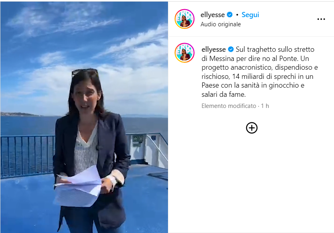Click the sunglasses on the speaker's head
The image size is (334, 233).
pyautogui.click(x=85, y=72)
